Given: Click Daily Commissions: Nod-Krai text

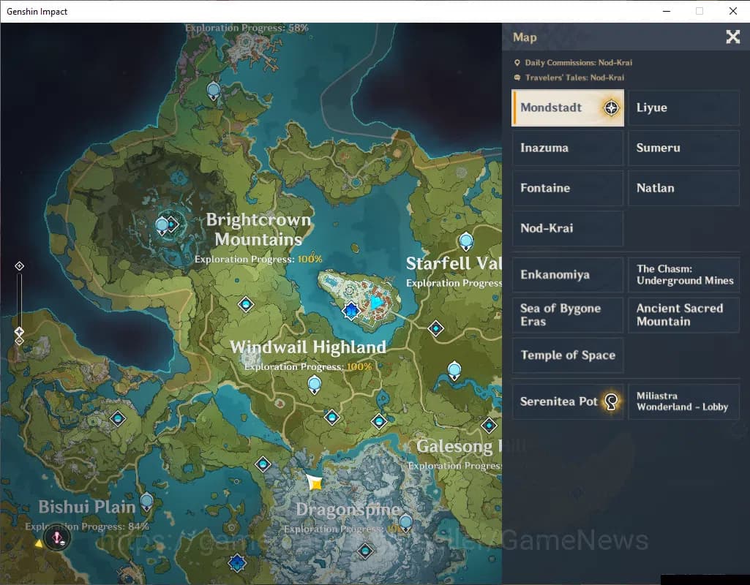Looking at the screenshot, I should (x=574, y=63).
